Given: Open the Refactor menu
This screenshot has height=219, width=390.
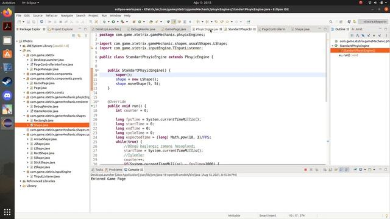Looking at the screenshot, I should [x=51, y=15].
